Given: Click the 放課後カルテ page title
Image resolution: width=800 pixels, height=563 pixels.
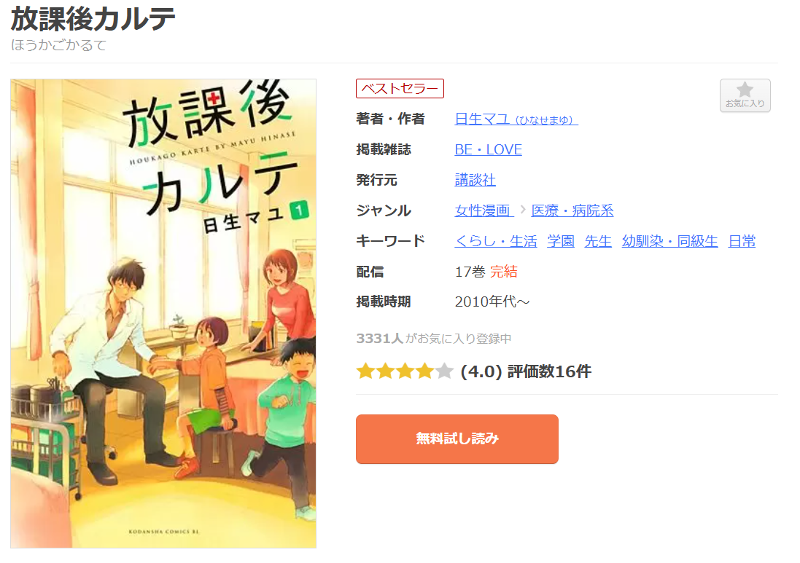Looking at the screenshot, I should click(93, 20).
